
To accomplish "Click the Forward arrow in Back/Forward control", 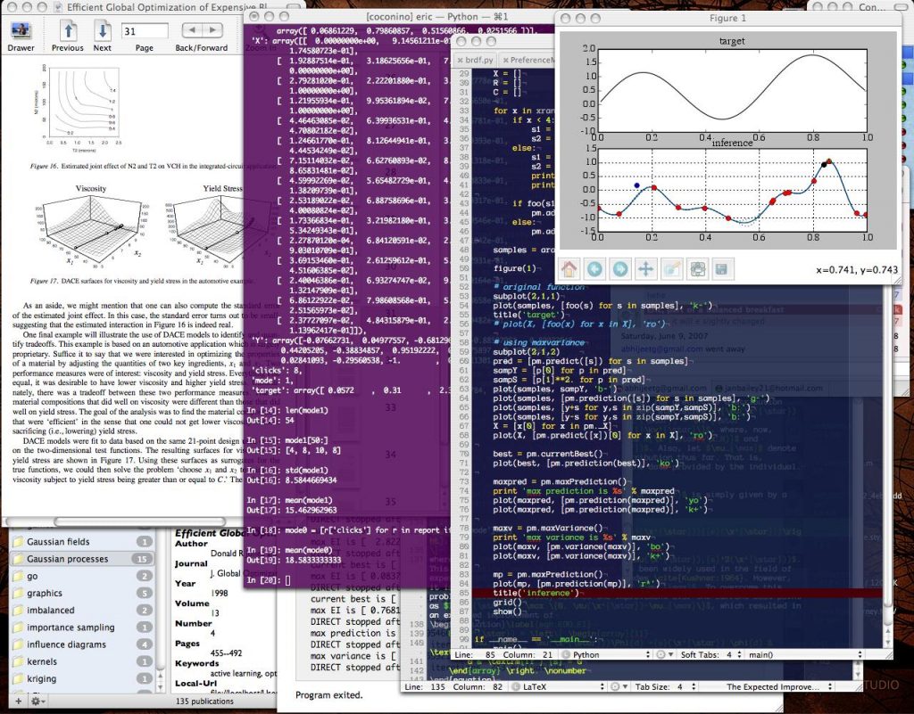I will coord(212,29).
